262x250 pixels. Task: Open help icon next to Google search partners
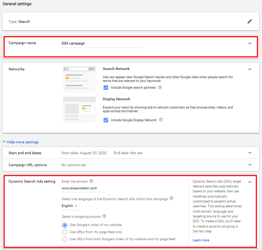(160, 88)
